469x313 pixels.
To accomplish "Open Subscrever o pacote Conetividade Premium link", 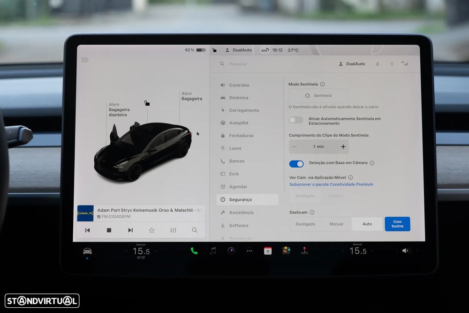I will click(331, 184).
